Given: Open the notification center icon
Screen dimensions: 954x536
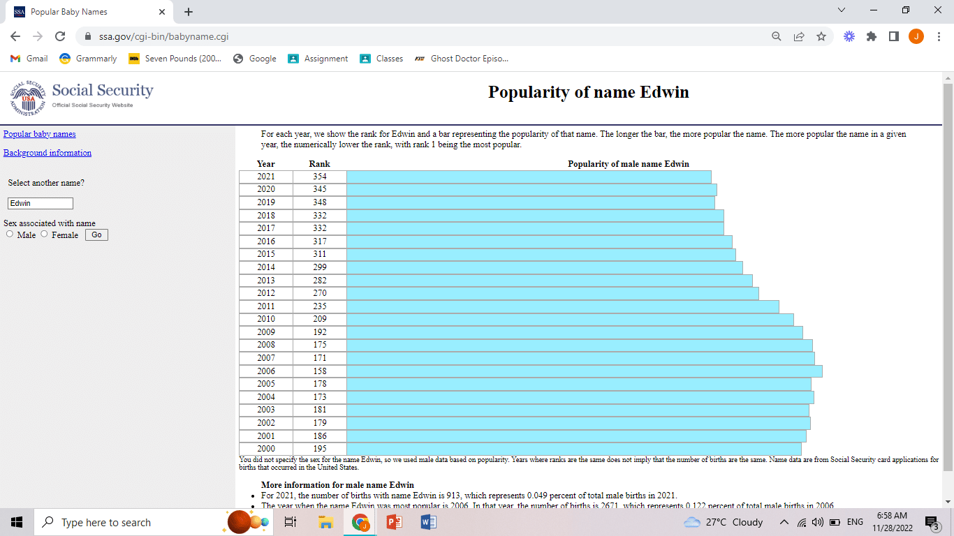Looking at the screenshot, I should (932, 522).
